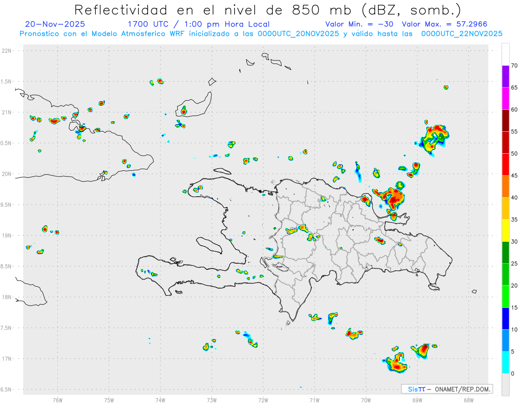This screenshot has height=406, width=526.
Task: Click the colorbar label '30'
Action: [x=514, y=242]
